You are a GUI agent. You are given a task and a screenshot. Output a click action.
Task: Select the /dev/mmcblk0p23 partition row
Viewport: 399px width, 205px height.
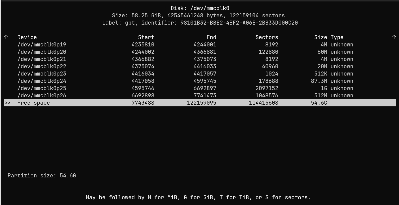point(42,74)
